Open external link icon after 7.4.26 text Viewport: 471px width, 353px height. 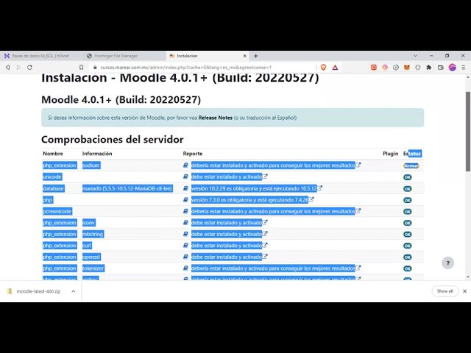point(311,199)
